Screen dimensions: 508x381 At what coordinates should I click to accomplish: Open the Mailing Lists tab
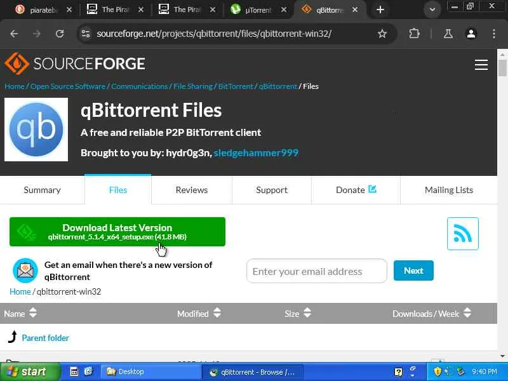449,190
